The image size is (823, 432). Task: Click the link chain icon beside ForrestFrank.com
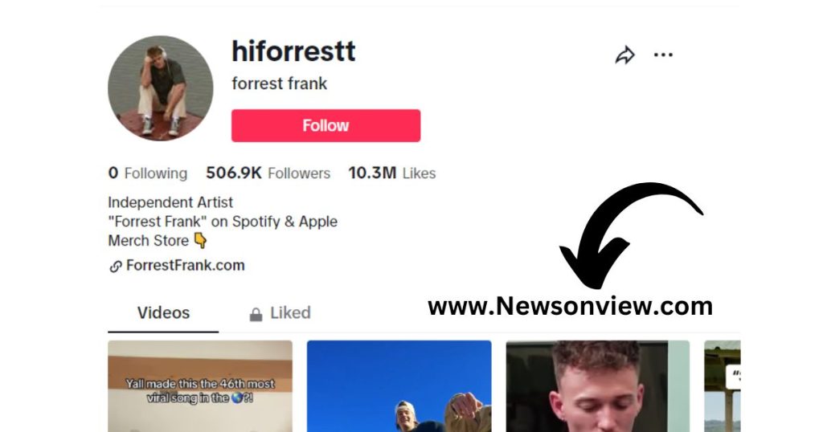pos(116,267)
